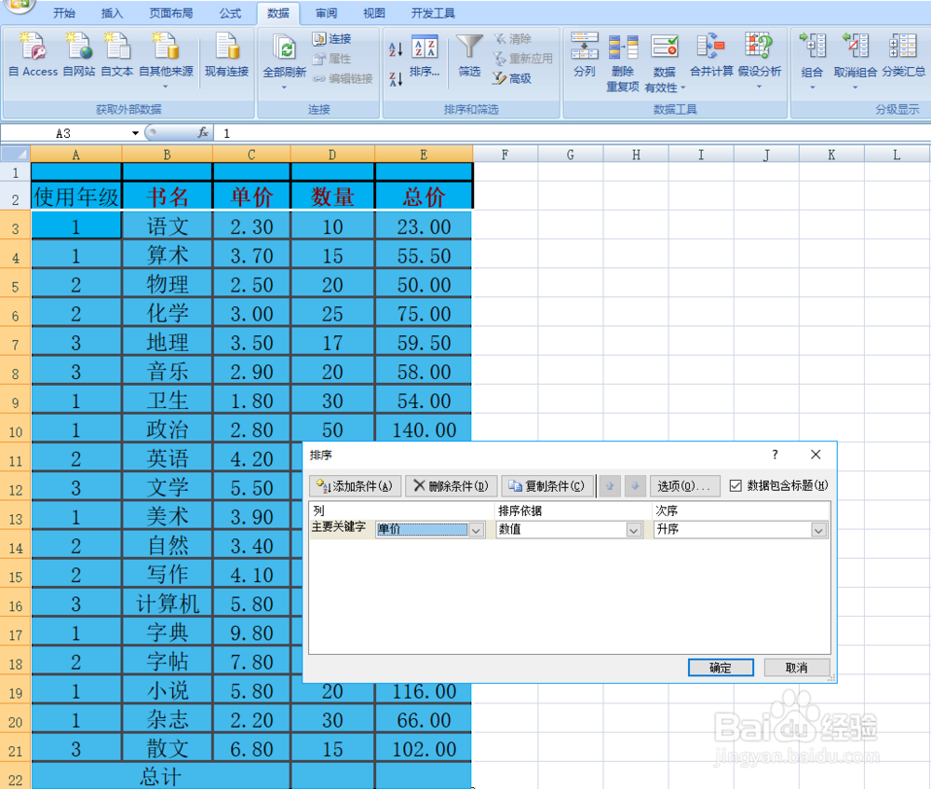Viewport: 931px width, 789px height.
Task: Move sort condition up arrow
Action: [609, 486]
